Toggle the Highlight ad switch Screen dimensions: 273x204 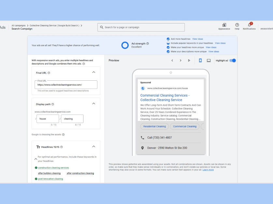tap(233, 61)
